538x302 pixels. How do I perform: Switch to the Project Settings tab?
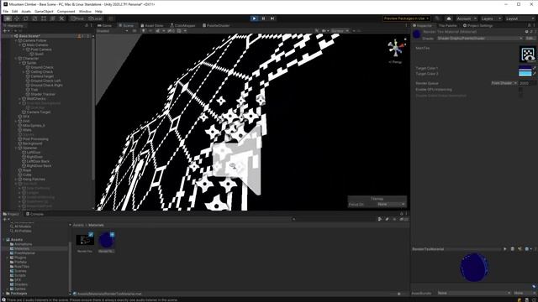pos(477,25)
